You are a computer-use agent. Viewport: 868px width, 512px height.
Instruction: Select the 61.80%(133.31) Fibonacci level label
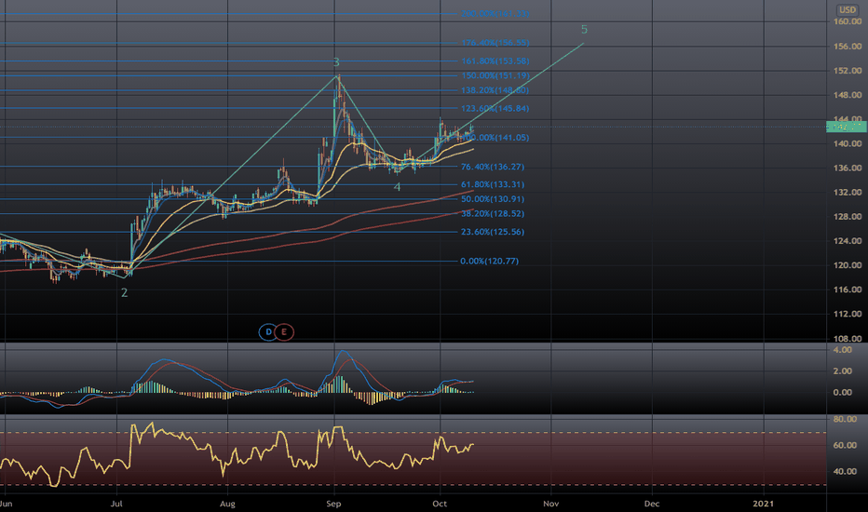pos(492,184)
